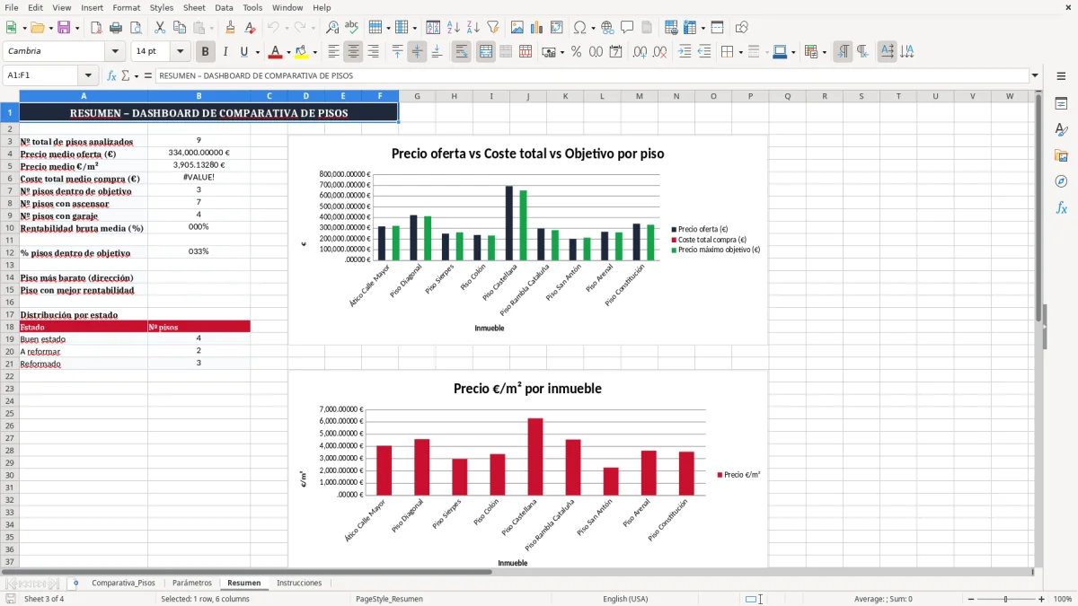Click English (USA) language in status bar
Image resolution: width=1078 pixels, height=606 pixels.
[x=625, y=599]
